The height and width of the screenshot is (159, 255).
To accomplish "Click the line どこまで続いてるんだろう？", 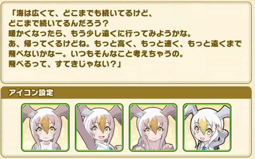I will tap(58, 24).
